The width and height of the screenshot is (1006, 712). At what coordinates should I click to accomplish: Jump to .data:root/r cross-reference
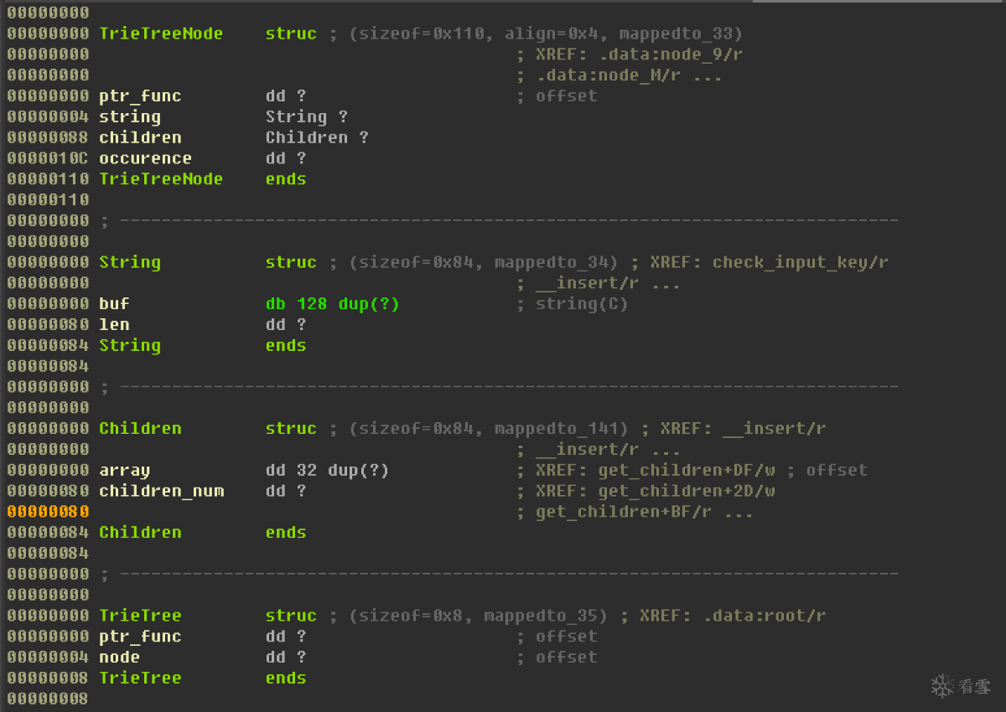pyautogui.click(x=764, y=616)
